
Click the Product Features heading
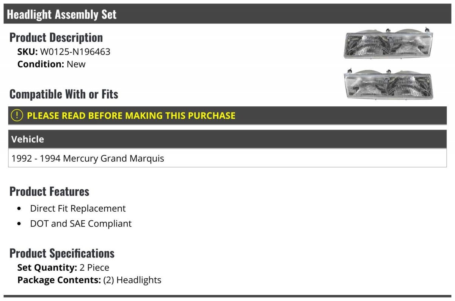(49, 191)
